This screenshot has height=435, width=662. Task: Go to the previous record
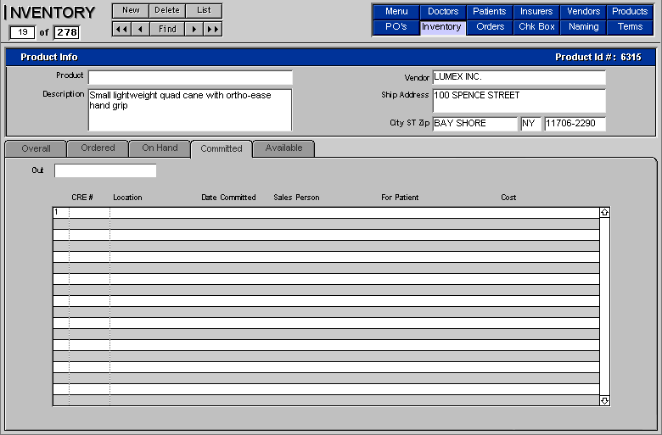tap(140, 29)
